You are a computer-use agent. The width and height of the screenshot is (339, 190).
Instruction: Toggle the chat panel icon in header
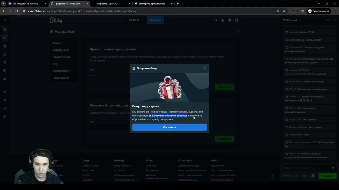pos(237,20)
